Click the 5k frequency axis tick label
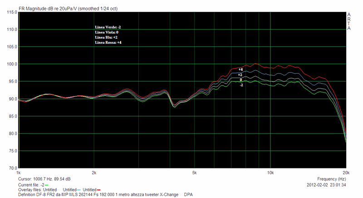The width and height of the screenshot is (363, 198). (x=195, y=173)
